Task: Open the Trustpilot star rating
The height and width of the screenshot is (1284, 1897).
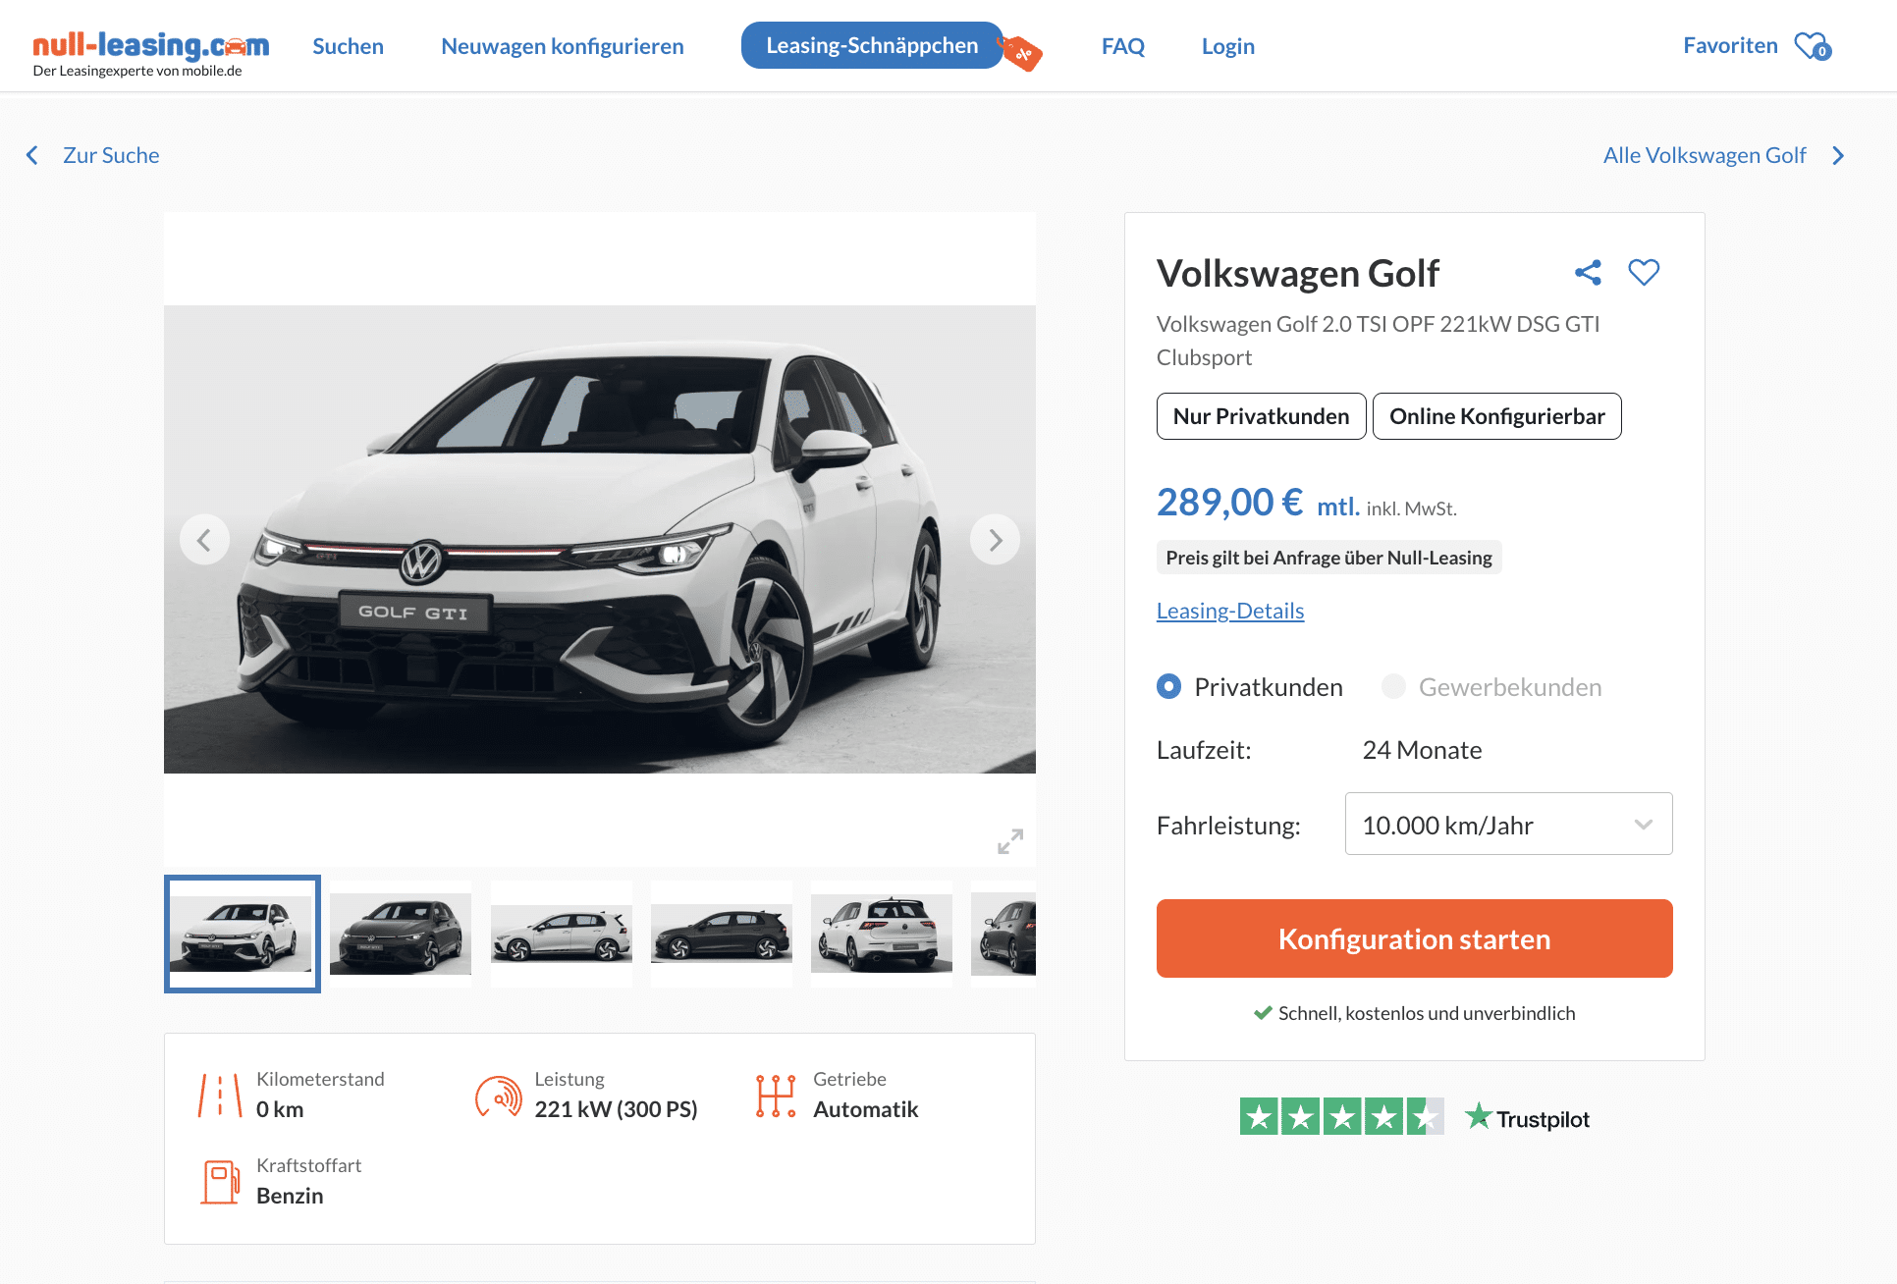Action: point(1414,1117)
